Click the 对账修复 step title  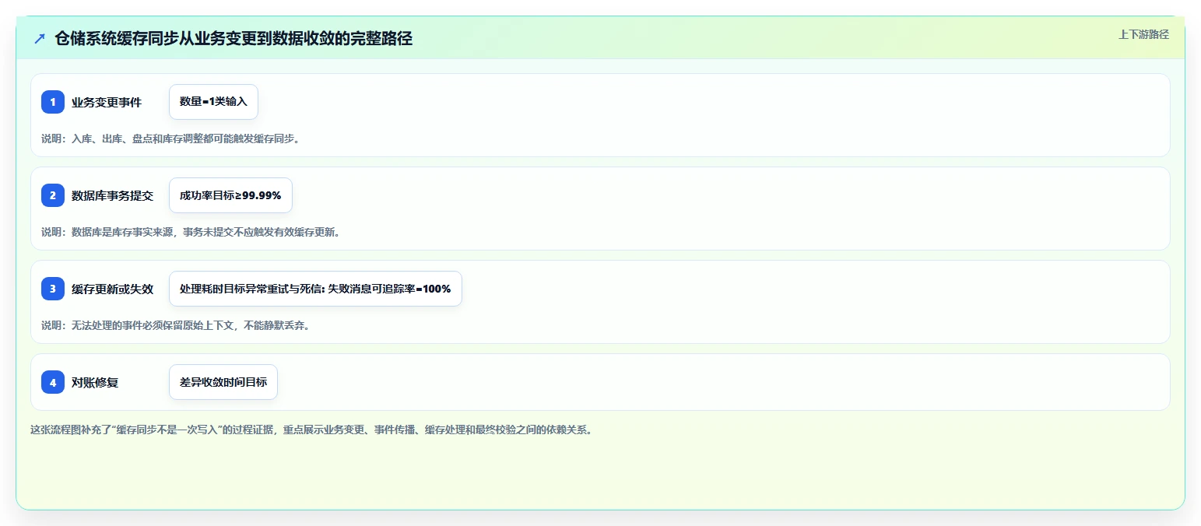pos(95,382)
